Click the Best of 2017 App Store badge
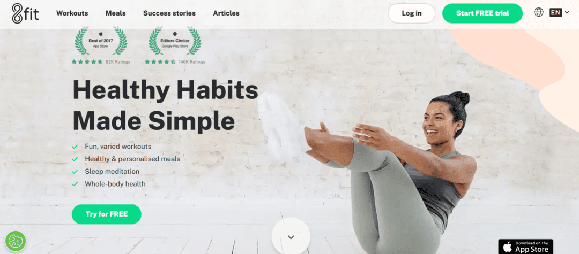Screen dimensions: 579x254 101,41
